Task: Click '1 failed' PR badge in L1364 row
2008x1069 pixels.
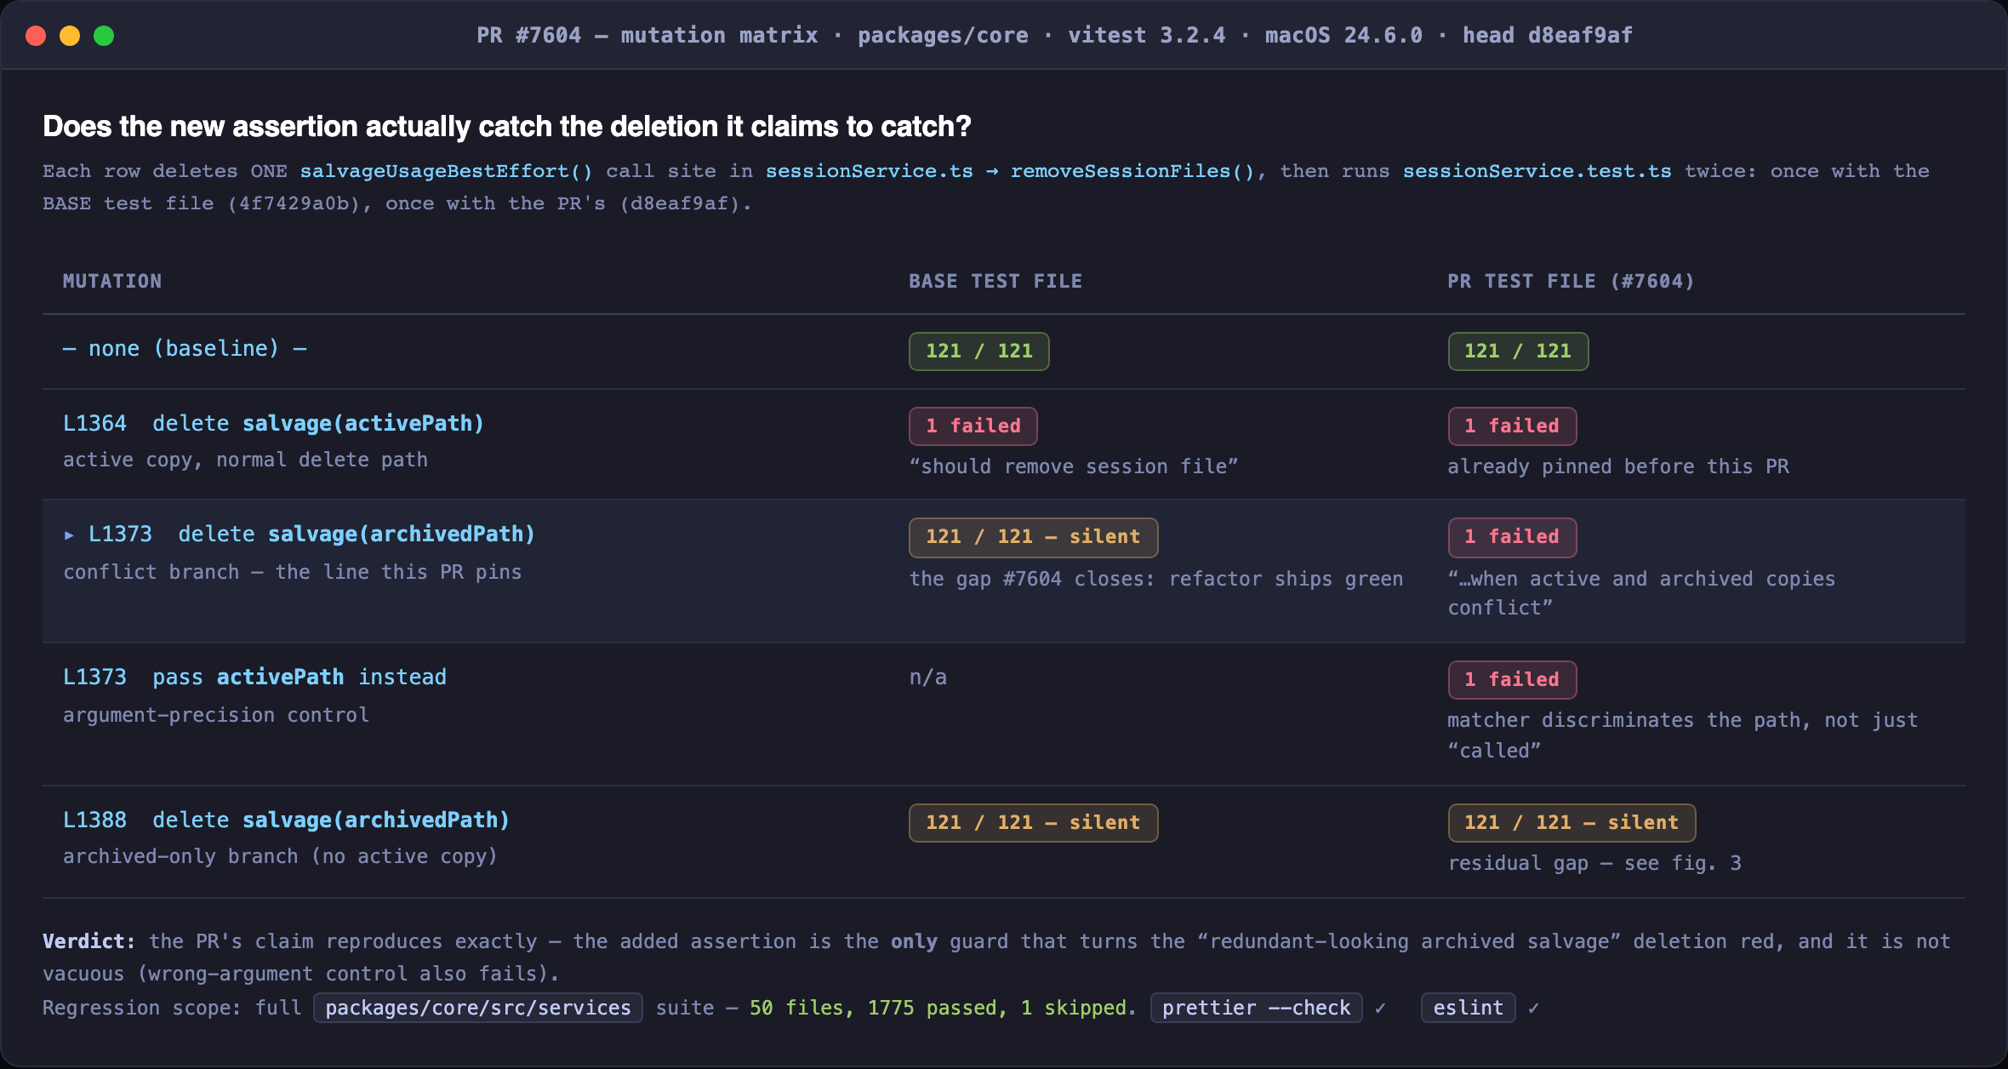Action: click(x=1512, y=426)
